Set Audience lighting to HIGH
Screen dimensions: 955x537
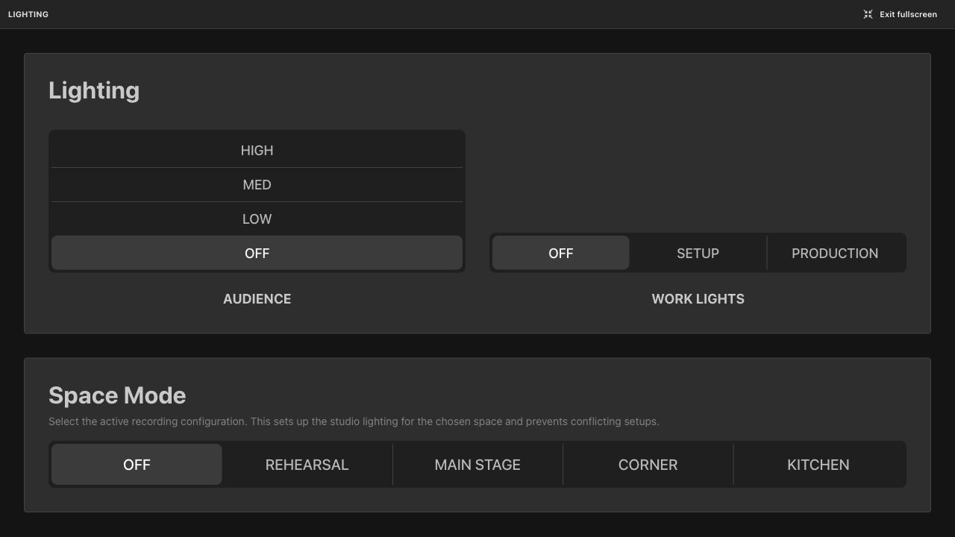pyautogui.click(x=257, y=151)
